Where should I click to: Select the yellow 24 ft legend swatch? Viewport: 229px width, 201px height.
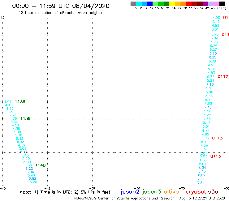[x=172, y=4]
